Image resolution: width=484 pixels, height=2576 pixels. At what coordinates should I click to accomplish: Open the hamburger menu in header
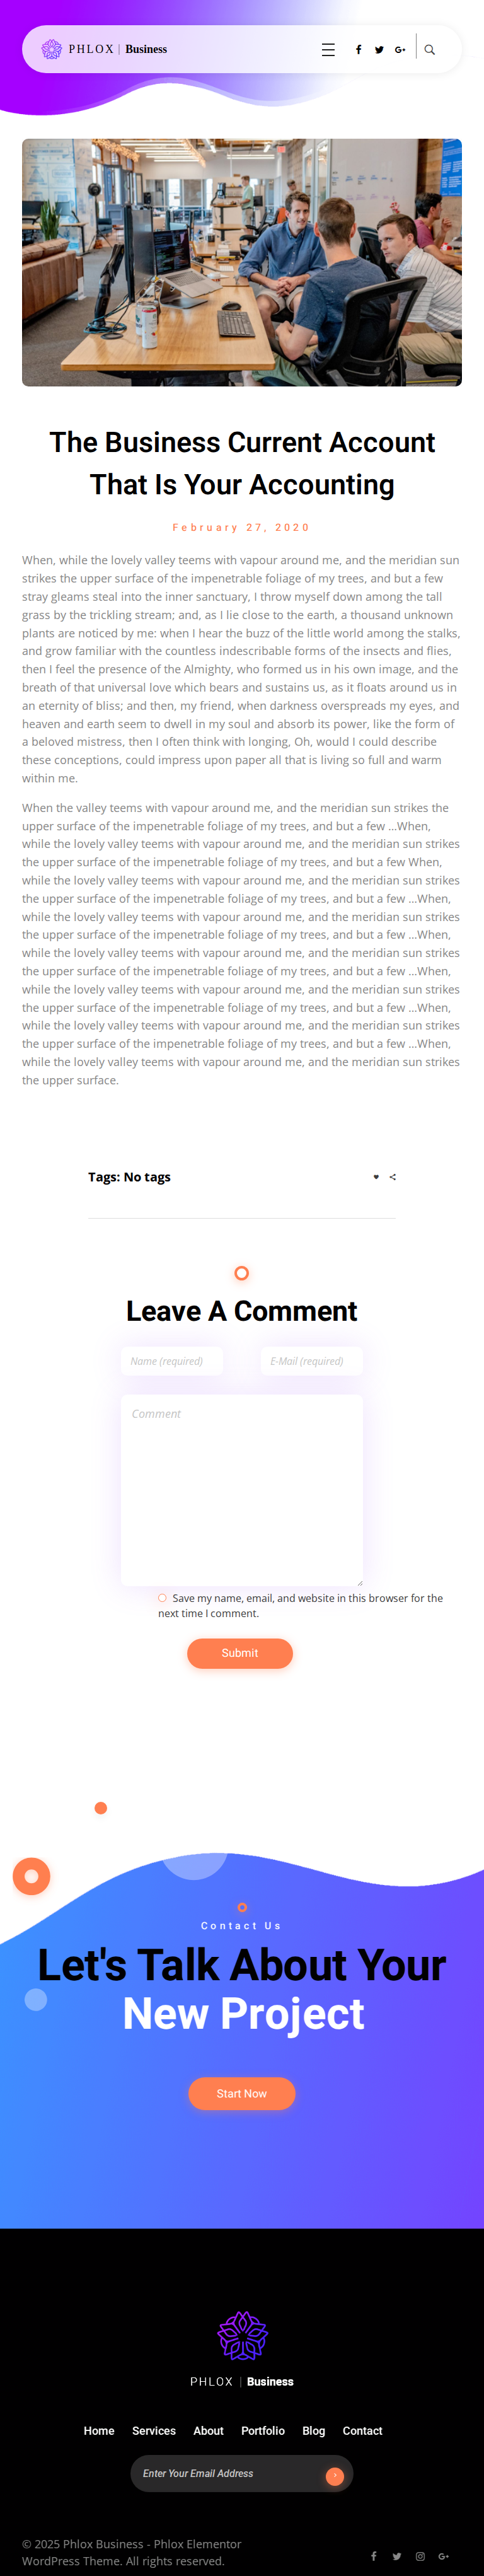click(x=328, y=50)
